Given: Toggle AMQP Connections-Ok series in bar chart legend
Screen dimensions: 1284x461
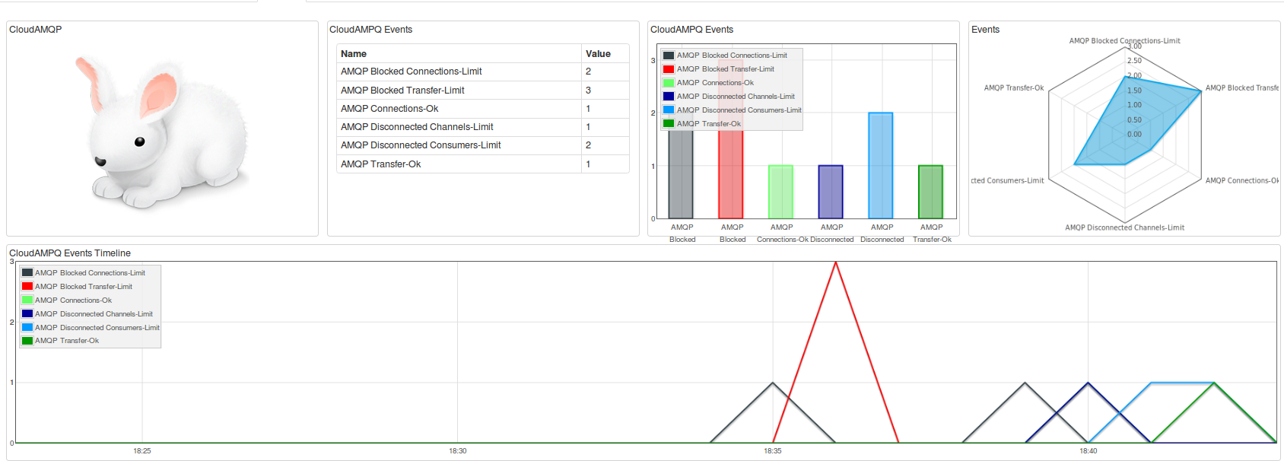Looking at the screenshot, I should click(715, 83).
